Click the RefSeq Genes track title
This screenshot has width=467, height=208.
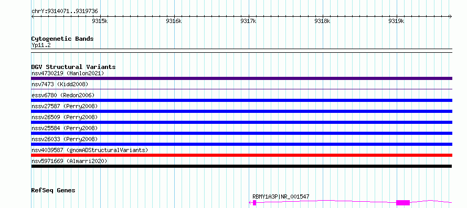tap(53, 190)
